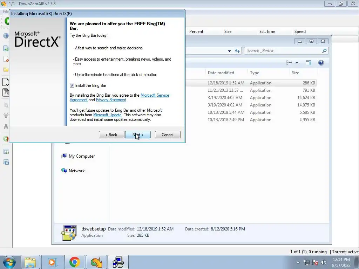Open the Windows Start menu

(9, 262)
